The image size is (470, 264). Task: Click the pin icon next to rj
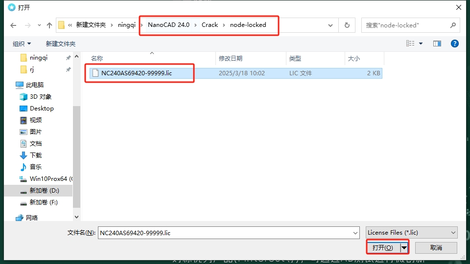[x=69, y=70]
